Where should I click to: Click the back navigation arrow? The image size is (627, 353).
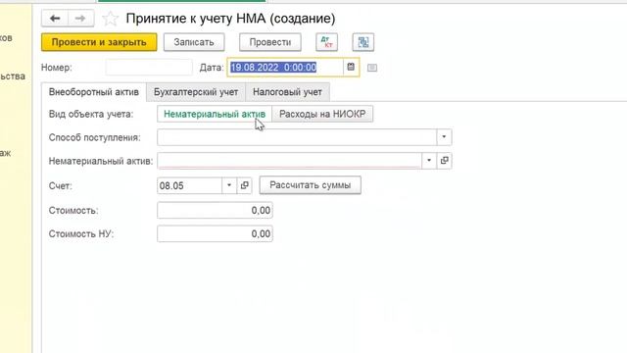55,19
